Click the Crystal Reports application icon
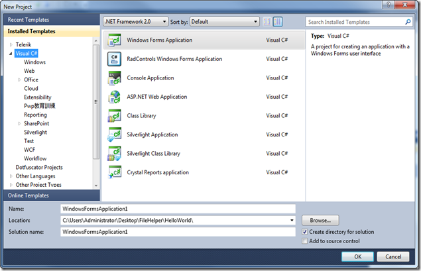The height and width of the screenshot is (271, 421). click(x=115, y=172)
